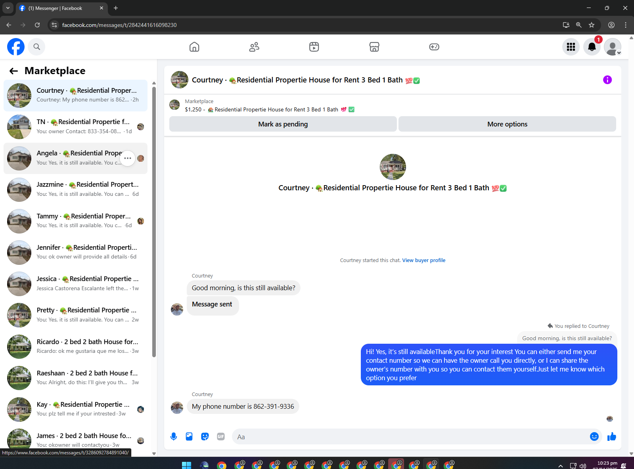Click 'Good morning, is this still available?' bubble

pyautogui.click(x=243, y=288)
